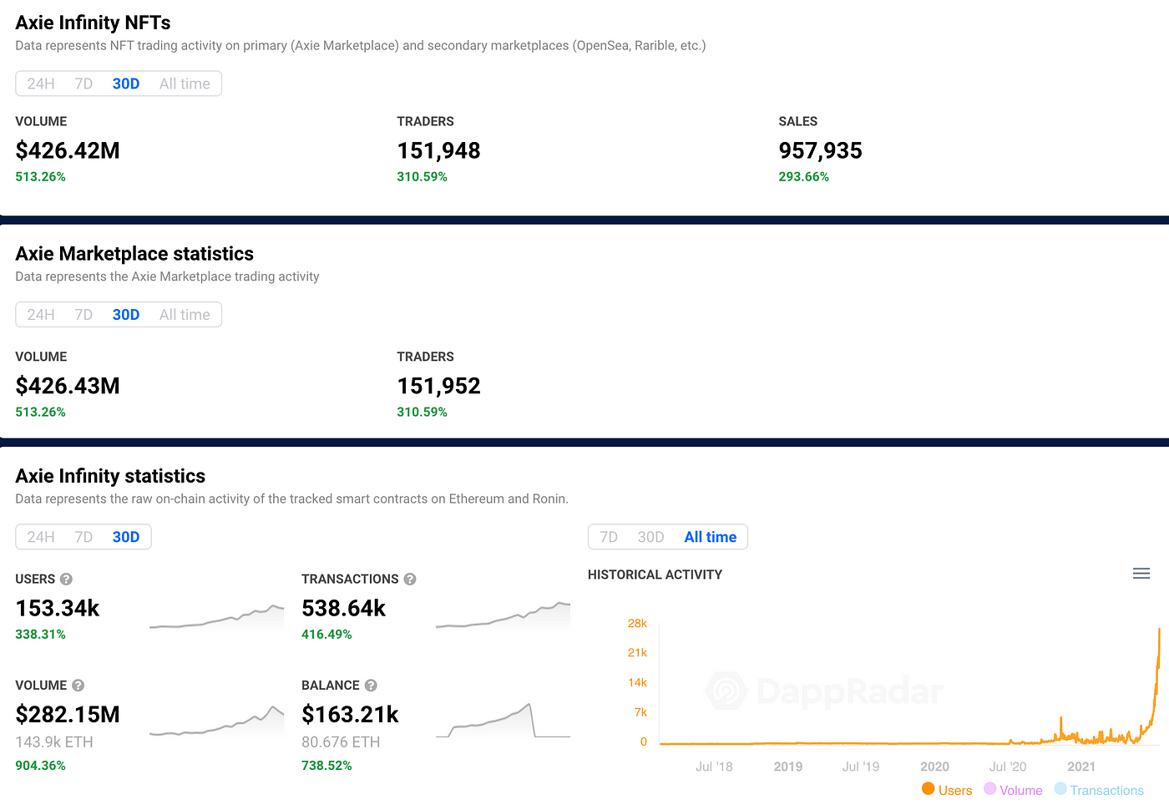Click the $426.42M NFT volume value
1169x810 pixels.
click(68, 150)
